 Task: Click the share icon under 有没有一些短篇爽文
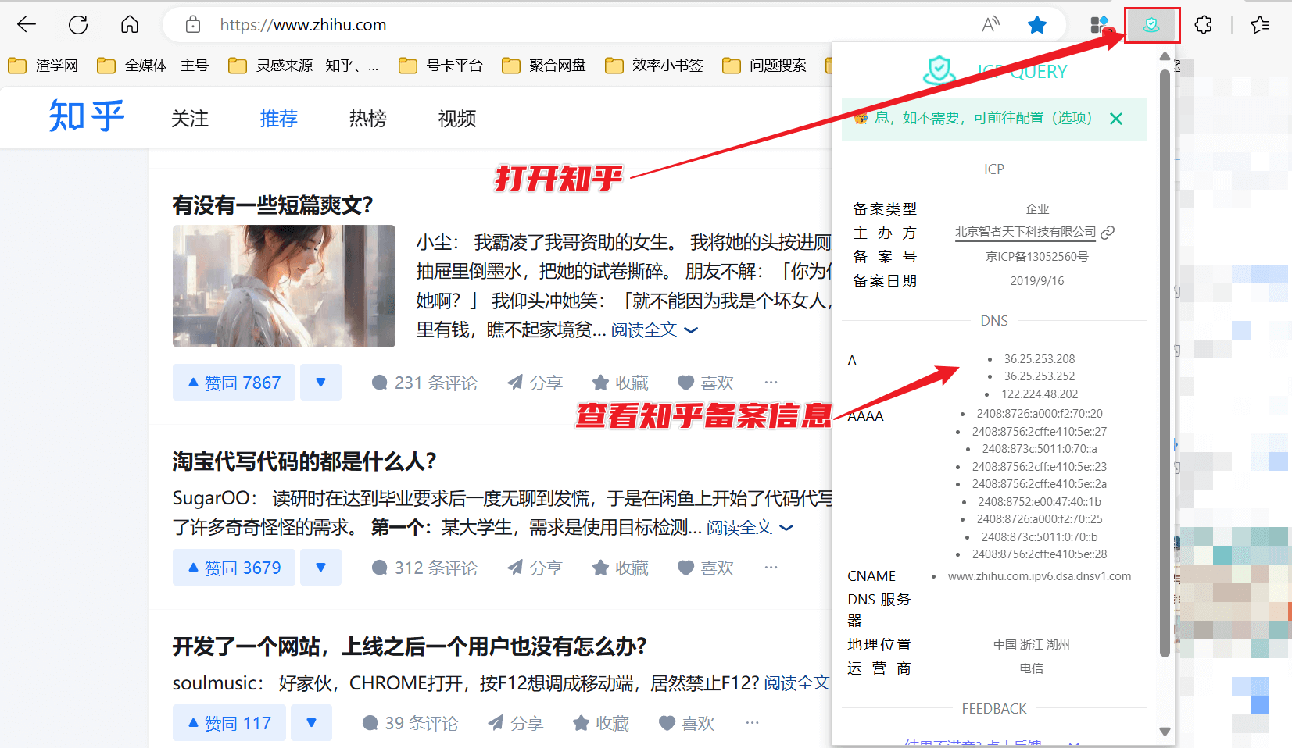(514, 382)
